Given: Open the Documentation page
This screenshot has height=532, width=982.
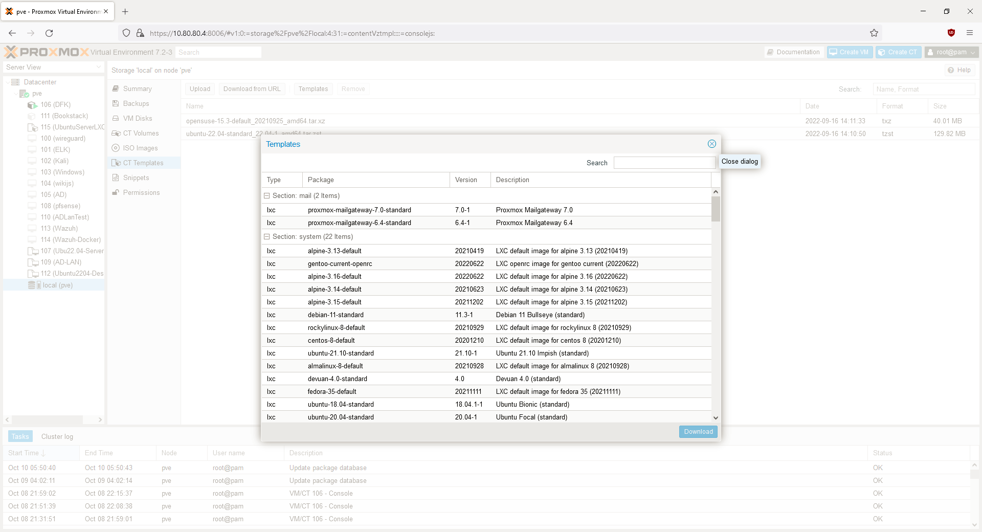Looking at the screenshot, I should pos(793,52).
